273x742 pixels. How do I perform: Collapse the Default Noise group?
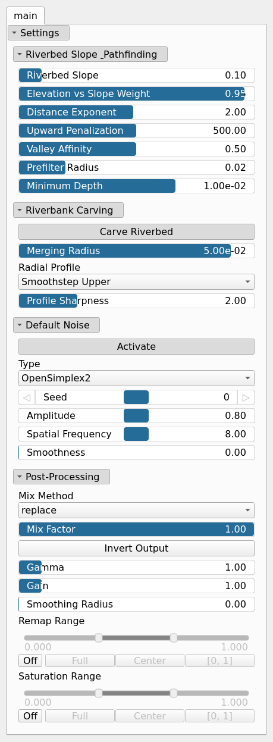57,325
